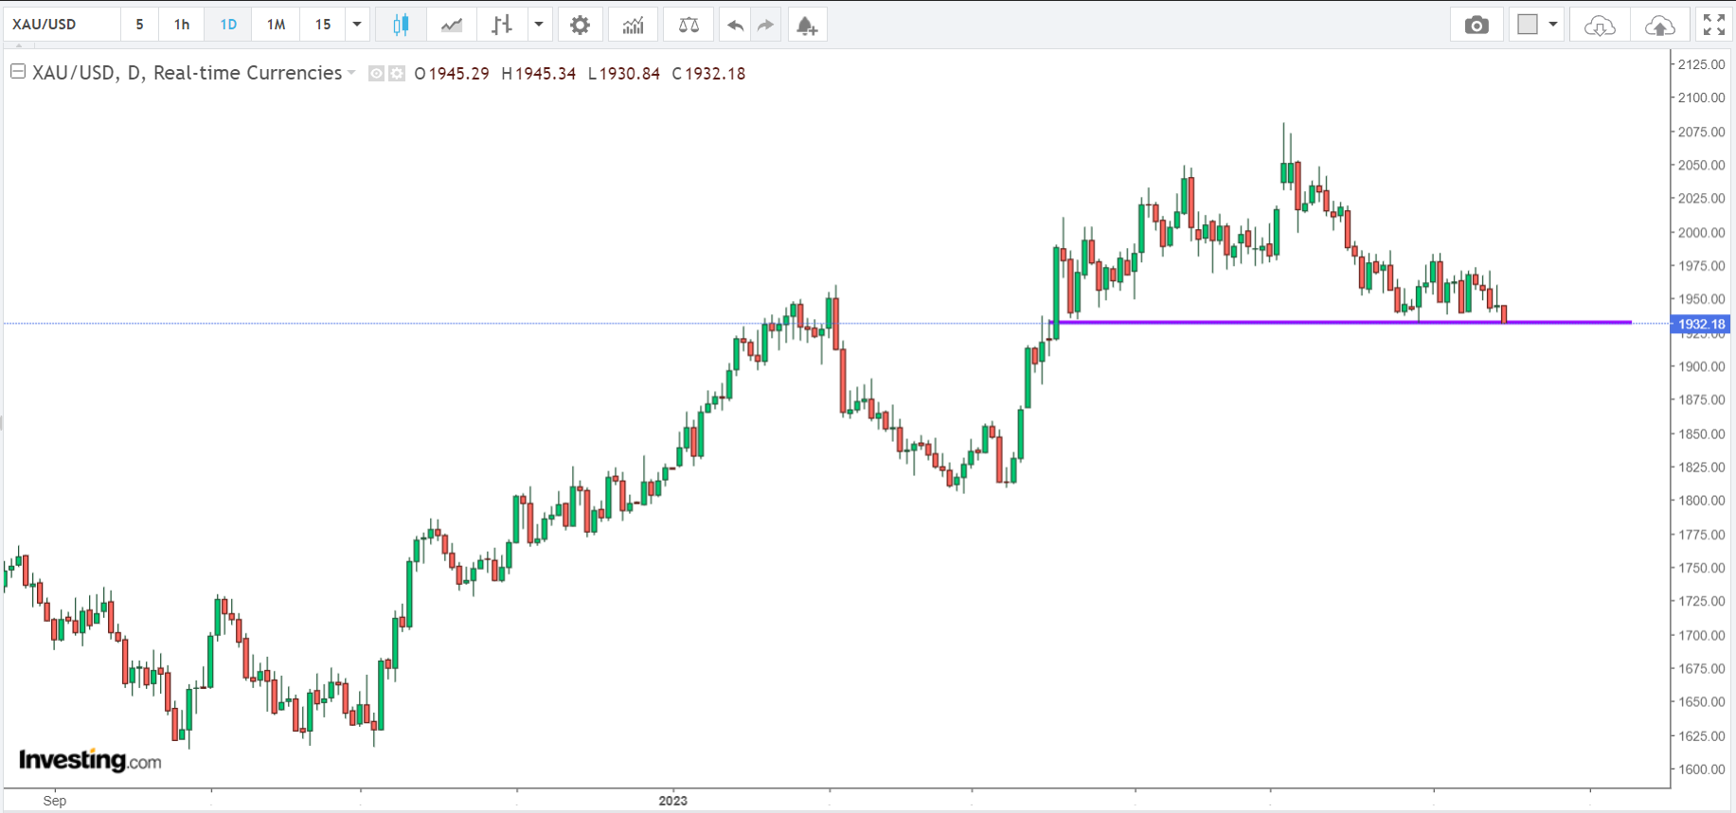Open the indicators icon
Image resolution: width=1736 pixels, height=813 pixels.
tap(633, 25)
